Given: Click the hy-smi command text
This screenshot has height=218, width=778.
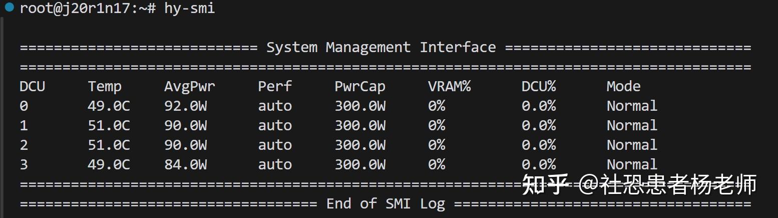Looking at the screenshot, I should click(x=189, y=9).
